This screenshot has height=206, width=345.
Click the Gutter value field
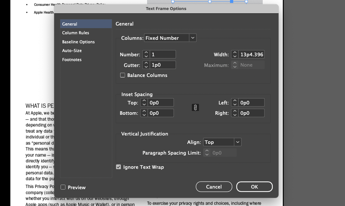[163, 65]
